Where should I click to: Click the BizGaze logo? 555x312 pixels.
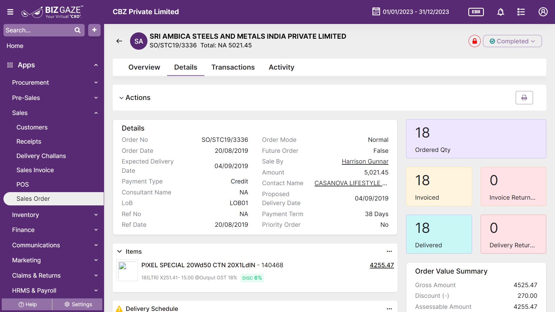52,12
